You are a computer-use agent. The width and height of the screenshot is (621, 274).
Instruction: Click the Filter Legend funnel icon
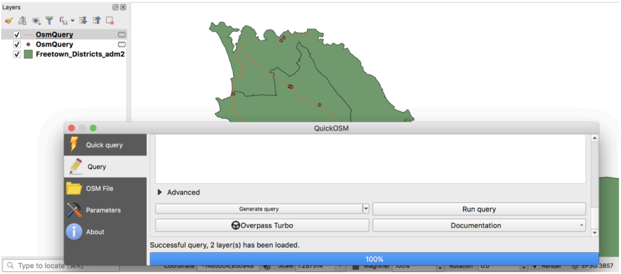50,21
